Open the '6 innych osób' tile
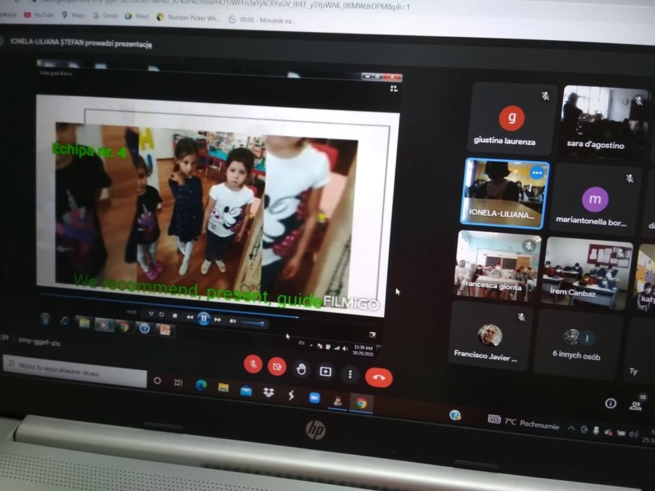Viewport: 655px width, 491px height. coord(577,343)
